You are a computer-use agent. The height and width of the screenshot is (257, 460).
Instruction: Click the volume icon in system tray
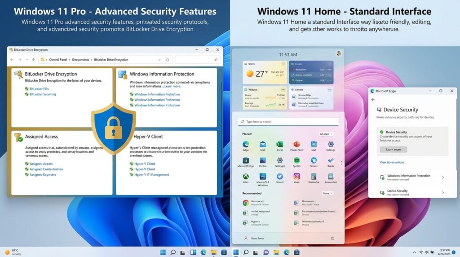click(427, 252)
